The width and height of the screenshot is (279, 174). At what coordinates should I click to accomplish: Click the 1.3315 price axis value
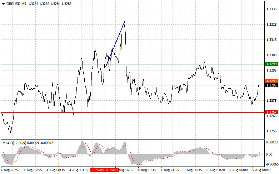click(x=271, y=40)
